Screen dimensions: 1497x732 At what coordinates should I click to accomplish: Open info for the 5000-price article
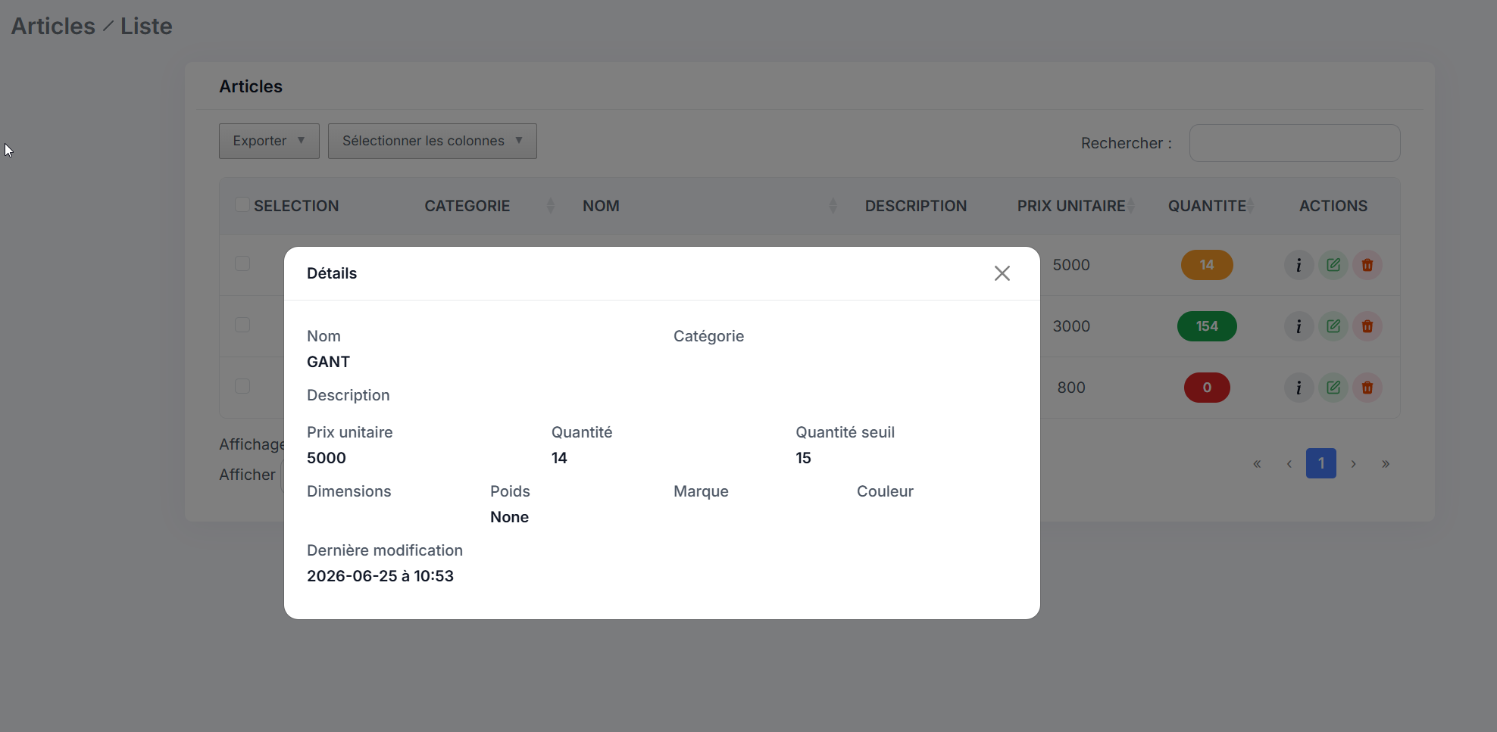coord(1299,265)
